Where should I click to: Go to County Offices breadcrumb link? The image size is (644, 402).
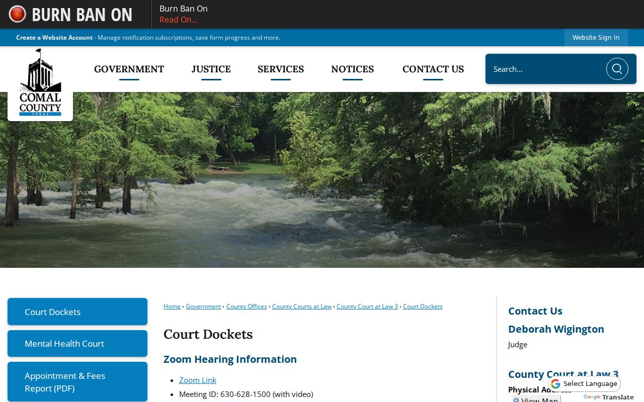point(247,307)
